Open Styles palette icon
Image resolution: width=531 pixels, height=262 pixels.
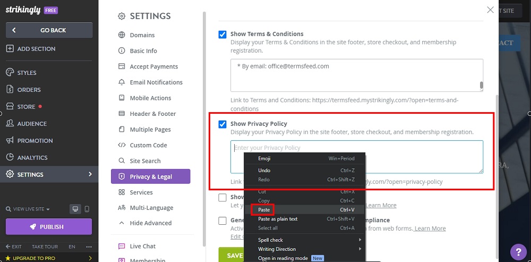10,72
